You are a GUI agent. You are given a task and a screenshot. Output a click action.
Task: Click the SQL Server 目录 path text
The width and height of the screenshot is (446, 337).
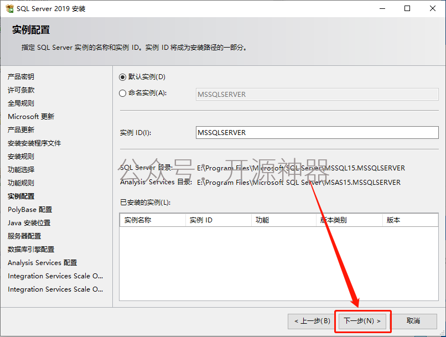(x=301, y=168)
